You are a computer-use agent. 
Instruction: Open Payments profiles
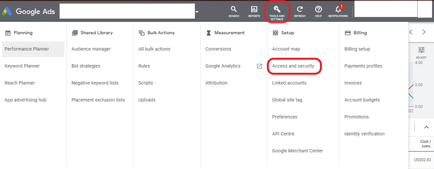363,66
